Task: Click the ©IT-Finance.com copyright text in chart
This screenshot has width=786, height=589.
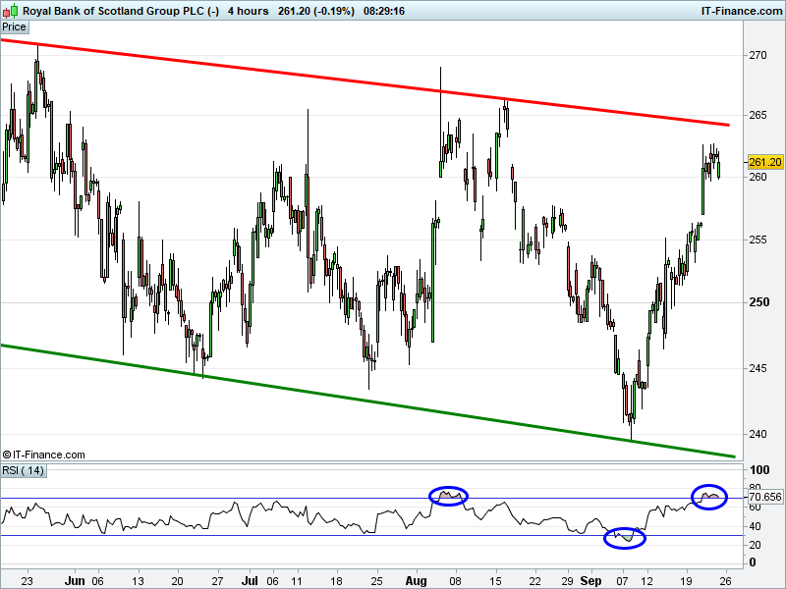Action: coord(43,455)
